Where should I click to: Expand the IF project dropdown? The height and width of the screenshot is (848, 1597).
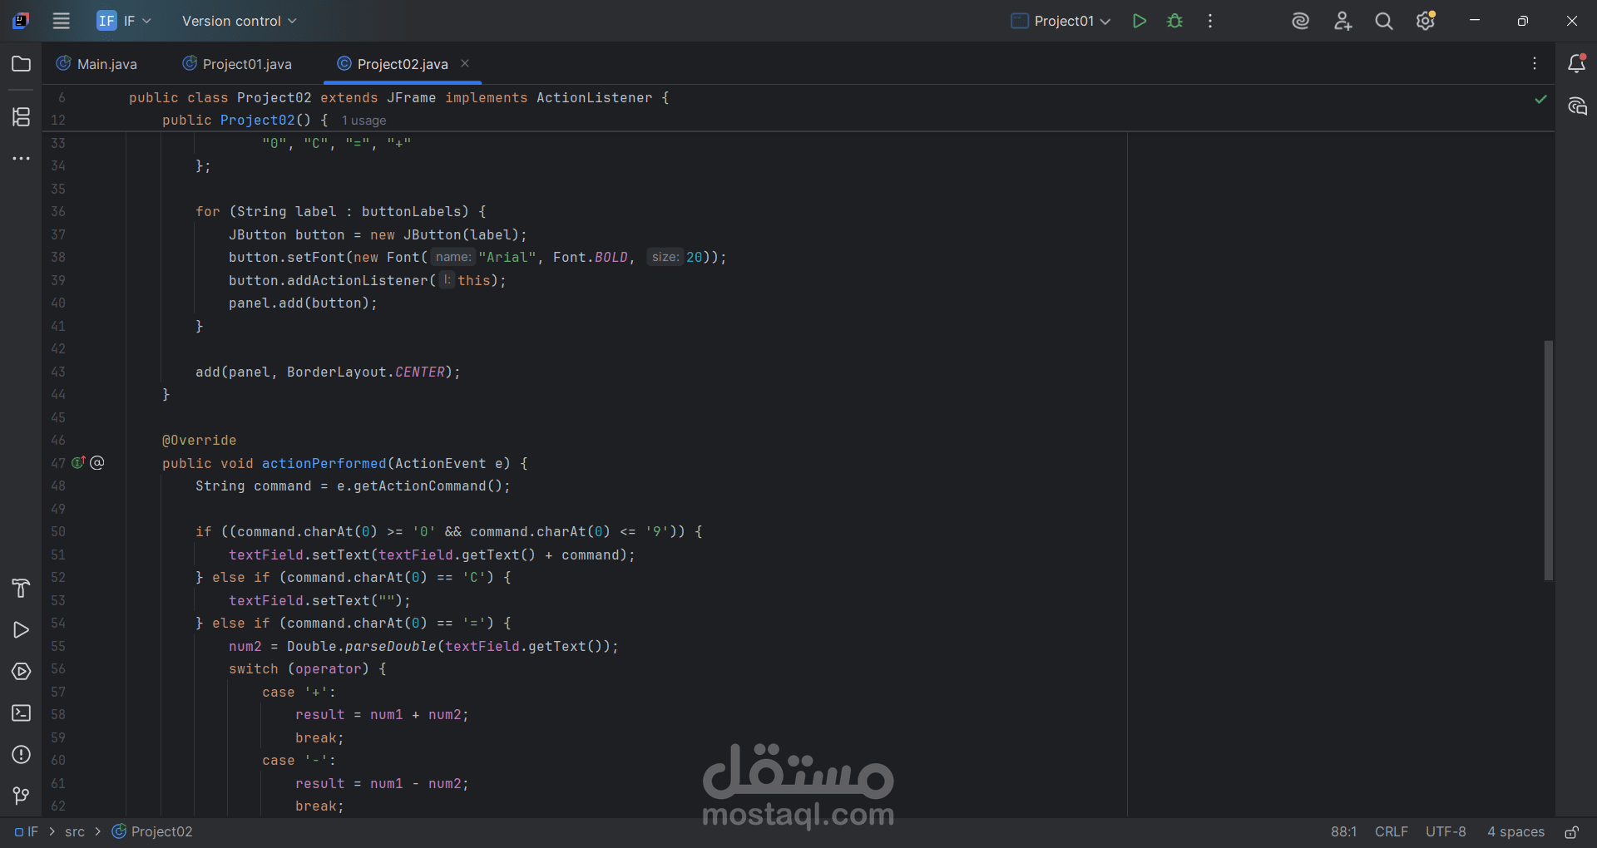pyautogui.click(x=125, y=21)
